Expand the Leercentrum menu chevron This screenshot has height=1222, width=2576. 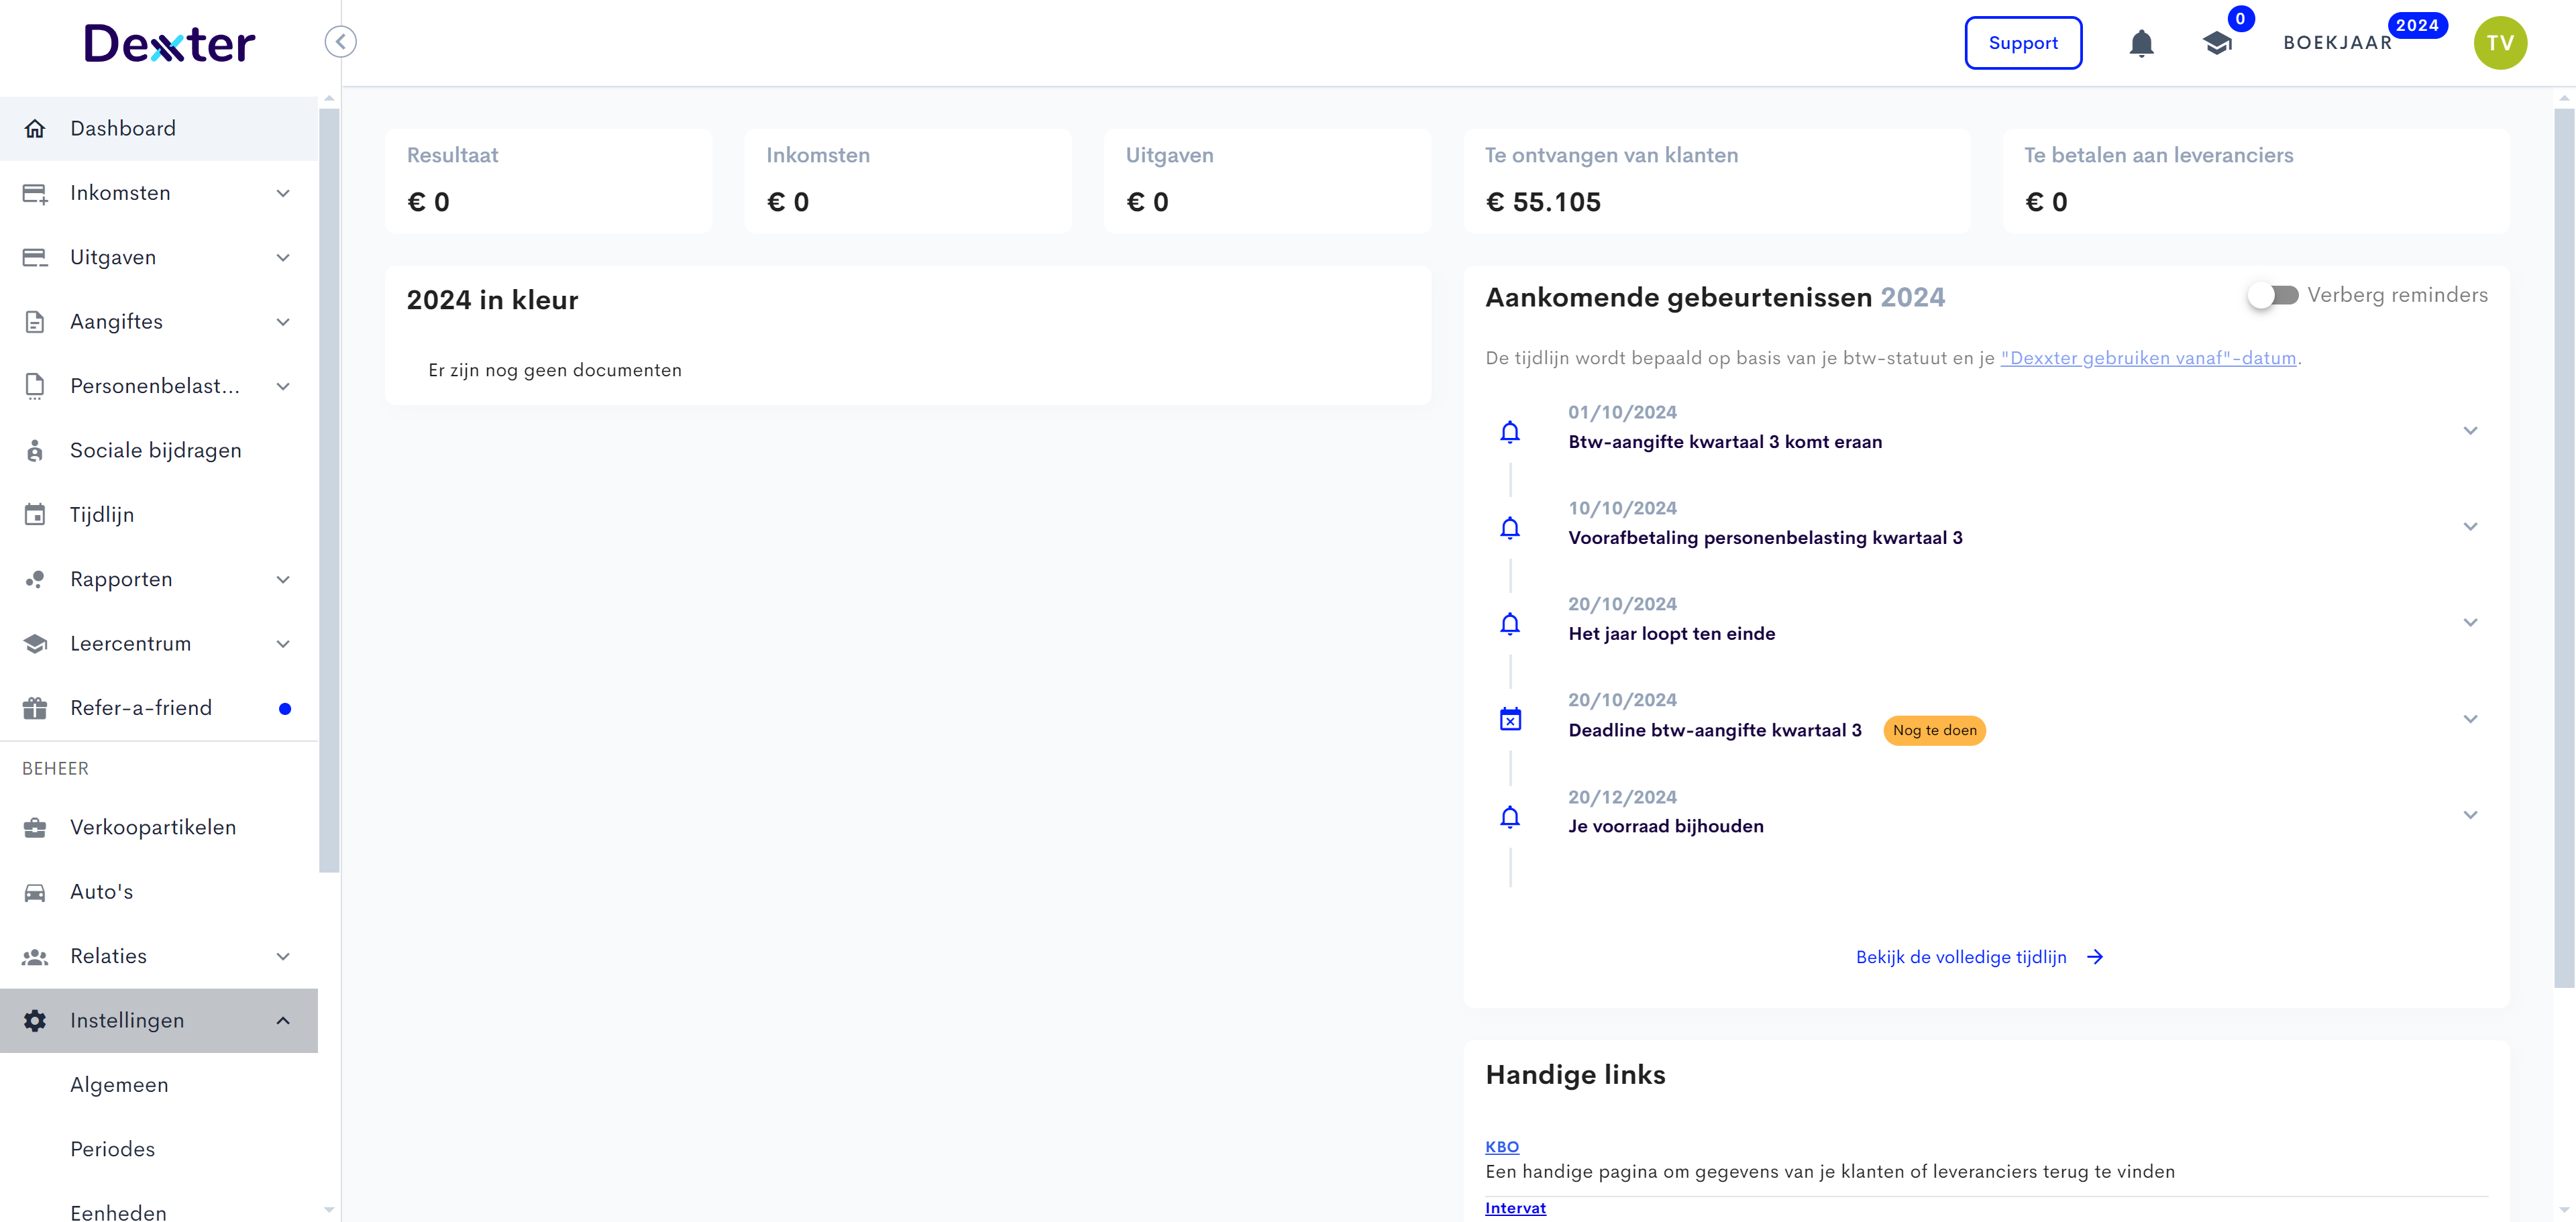tap(283, 644)
